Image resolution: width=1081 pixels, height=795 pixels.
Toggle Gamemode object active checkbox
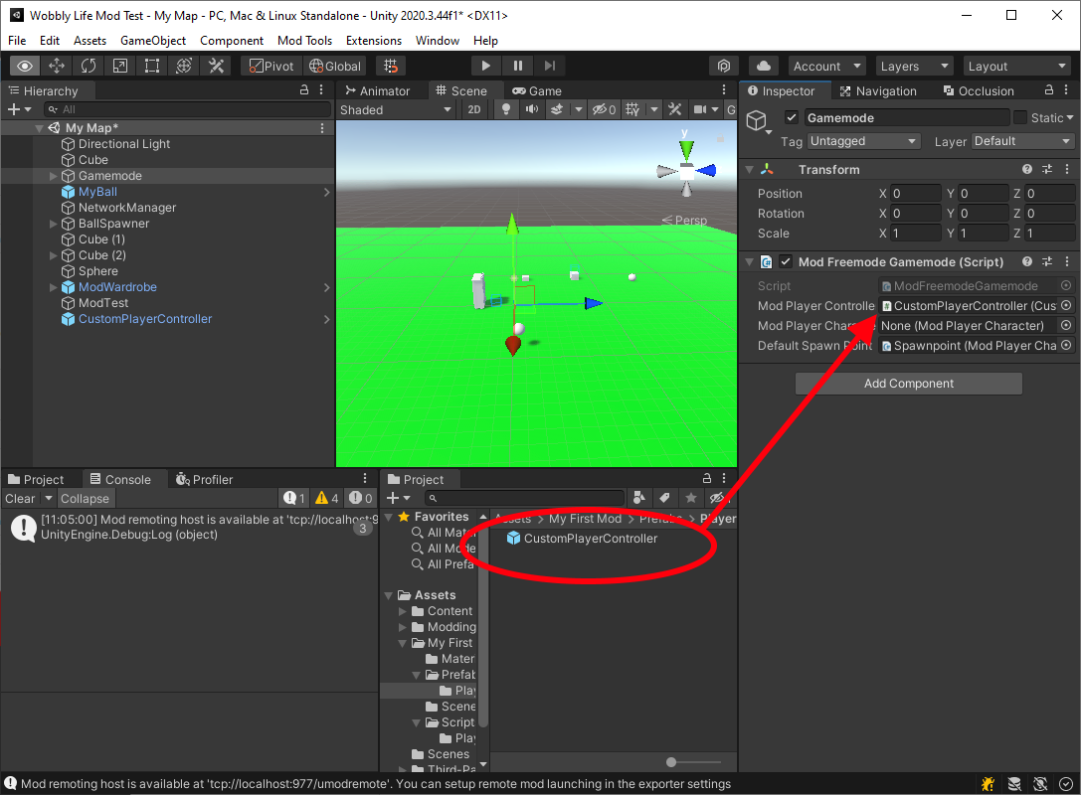(x=792, y=118)
